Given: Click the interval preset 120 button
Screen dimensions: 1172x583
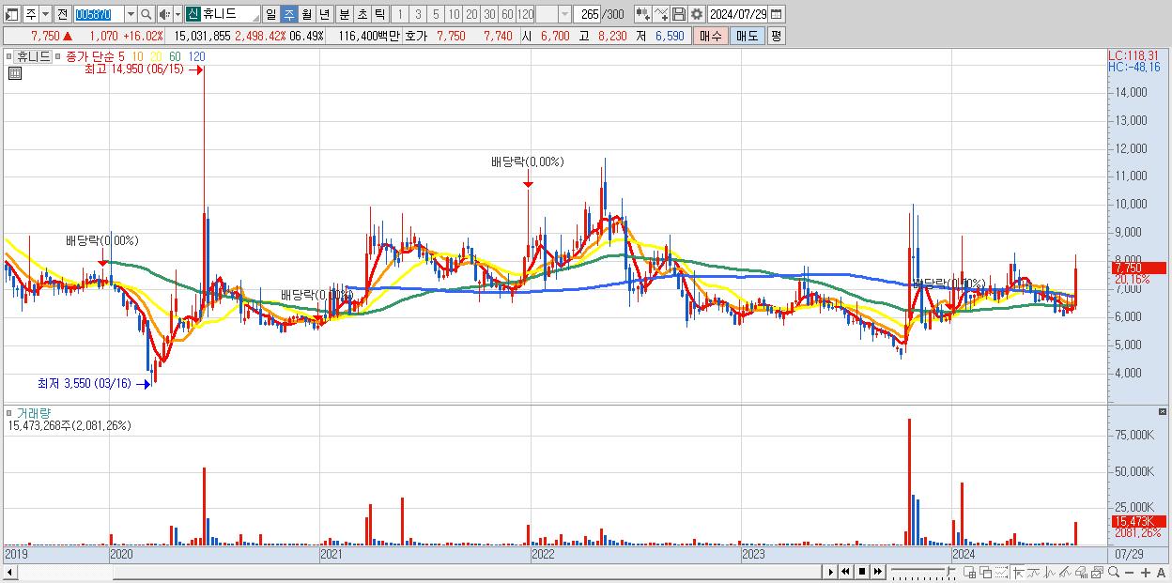Looking at the screenshot, I should point(525,14).
